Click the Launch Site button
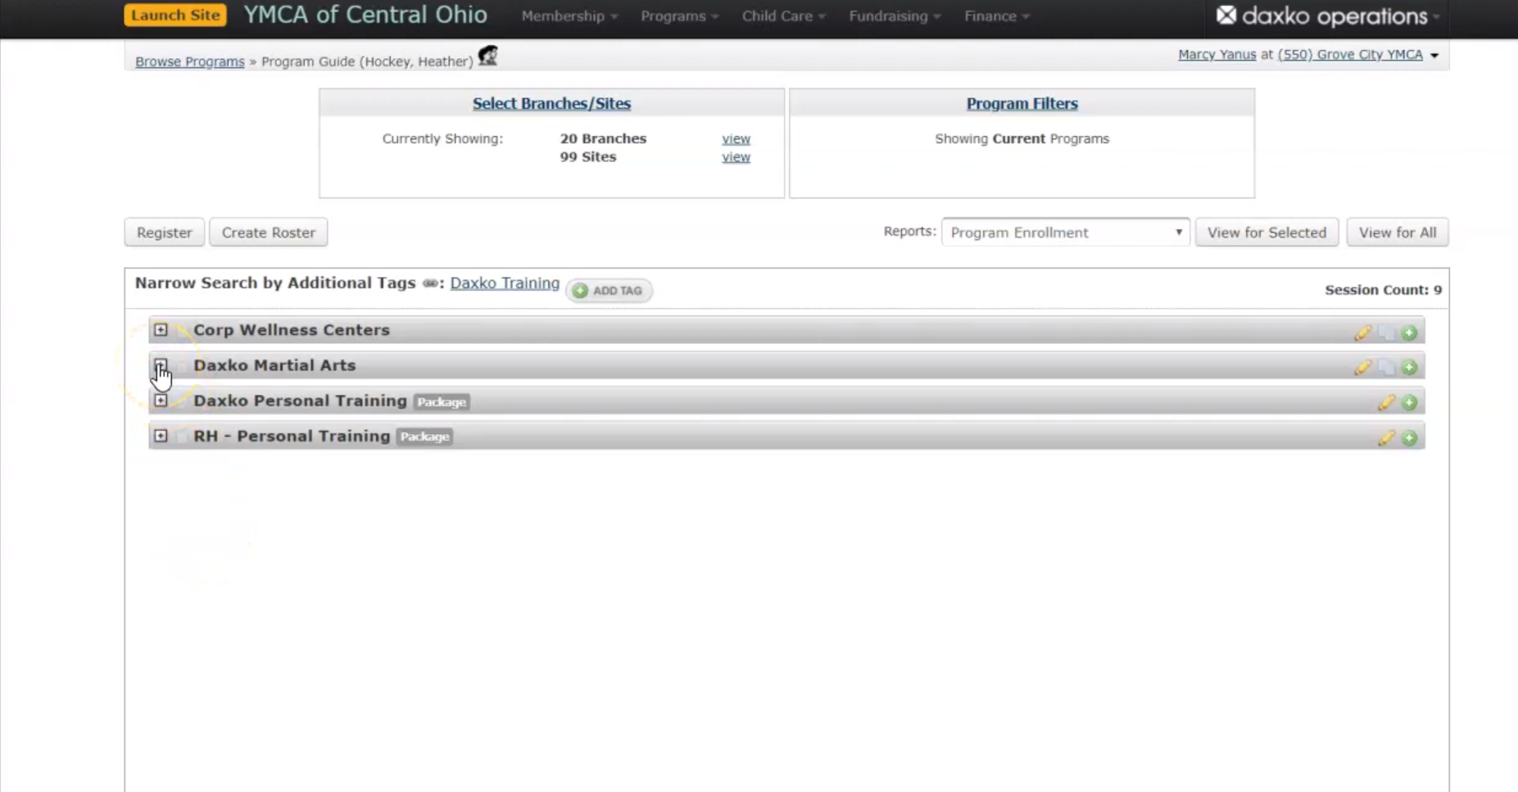 (x=175, y=15)
